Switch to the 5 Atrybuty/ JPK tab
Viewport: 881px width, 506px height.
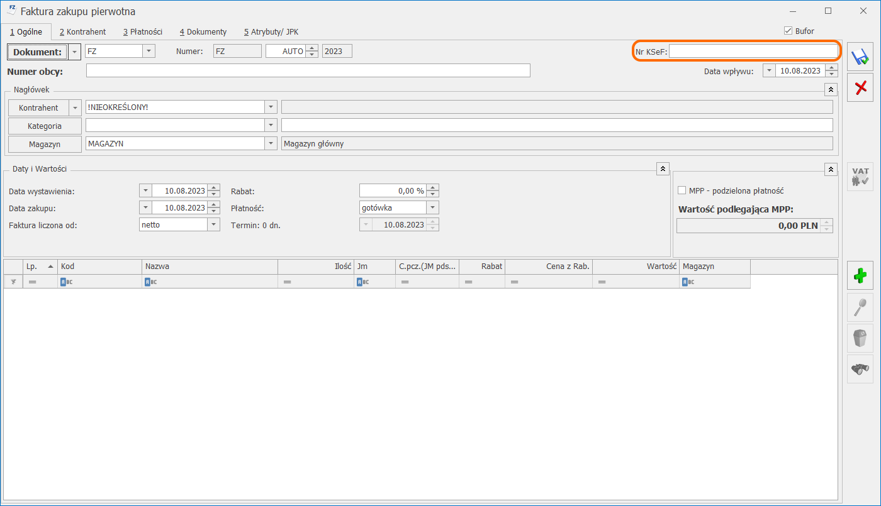coord(271,31)
